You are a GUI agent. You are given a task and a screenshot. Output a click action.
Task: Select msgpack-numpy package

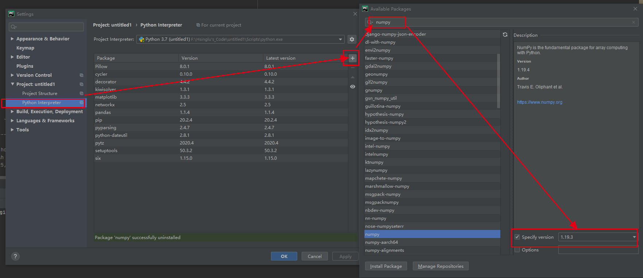pos(432,194)
